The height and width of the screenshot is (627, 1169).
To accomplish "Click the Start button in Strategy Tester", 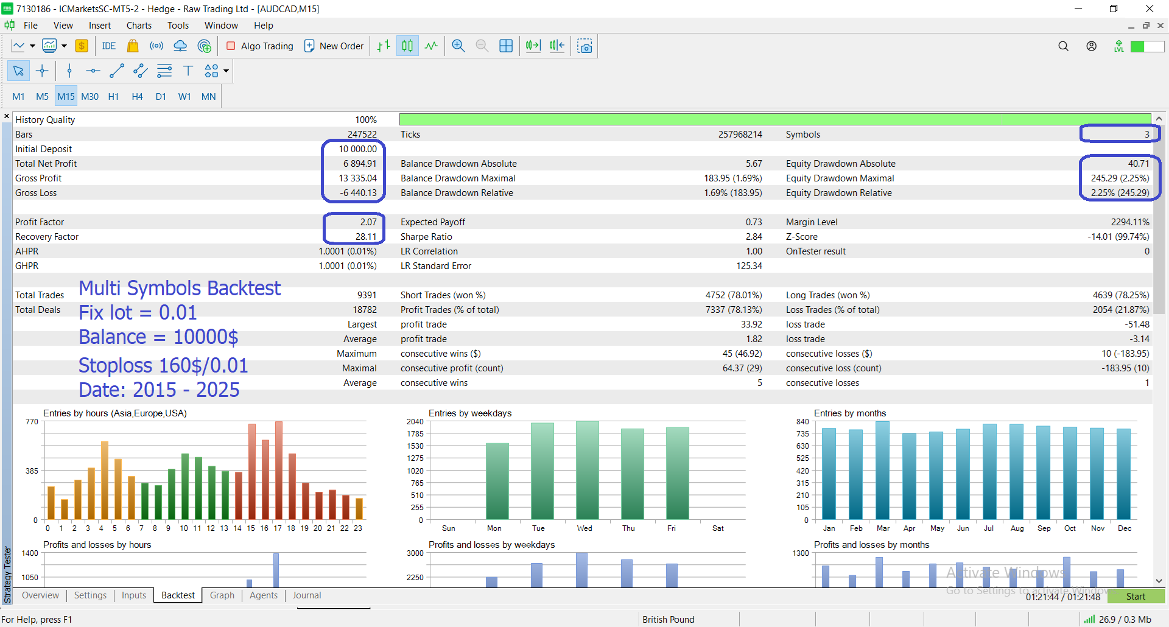I will [1136, 597].
